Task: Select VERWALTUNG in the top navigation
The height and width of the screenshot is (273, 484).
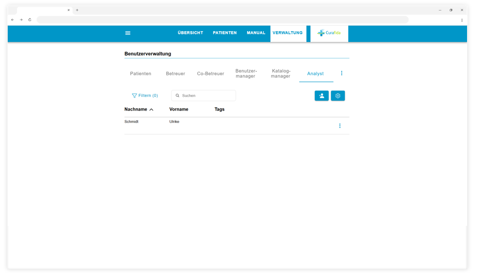Action: pos(288,33)
